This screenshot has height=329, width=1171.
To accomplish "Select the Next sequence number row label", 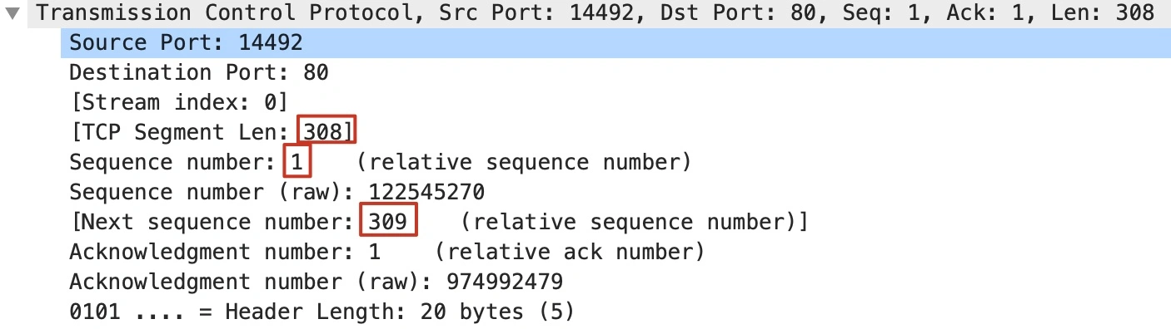I will (214, 222).
